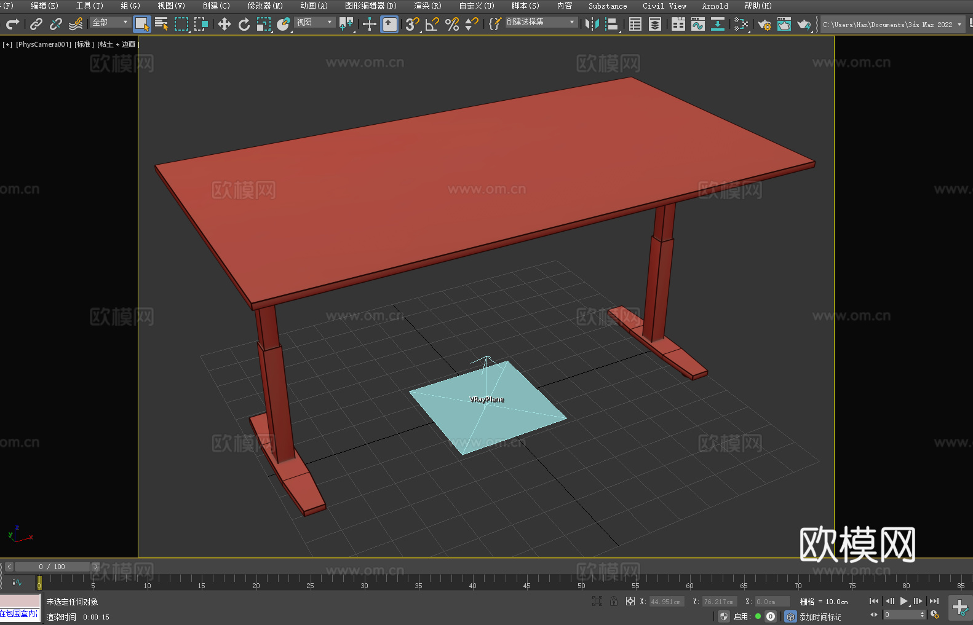Toggle keyboard shortcut override button
973x625 pixels.
tap(389, 24)
